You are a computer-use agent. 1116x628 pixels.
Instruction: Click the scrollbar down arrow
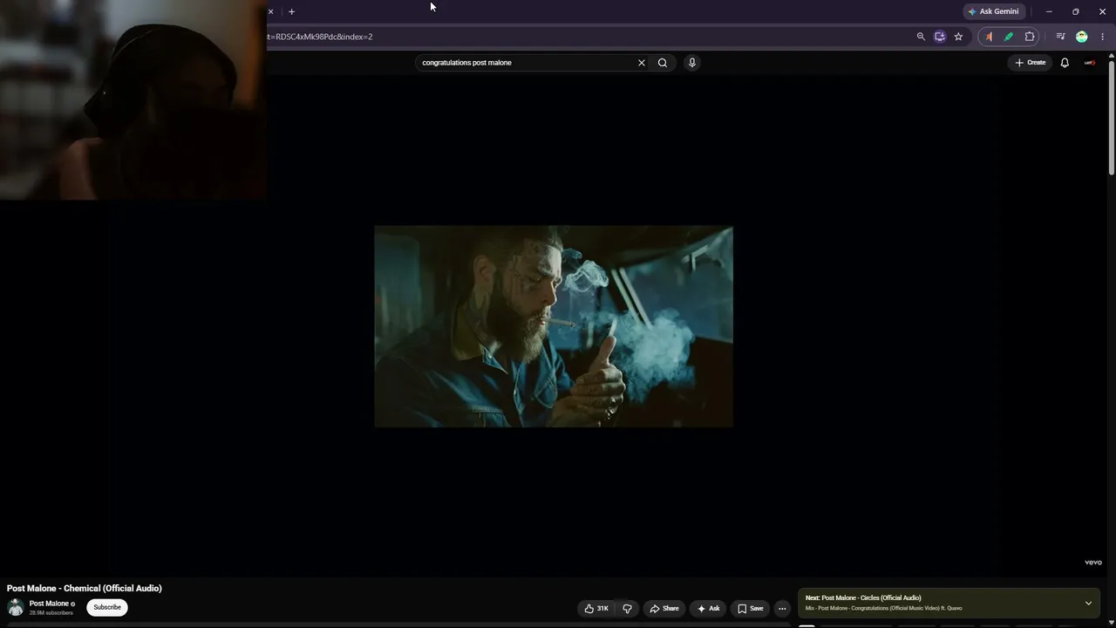(x=1112, y=623)
